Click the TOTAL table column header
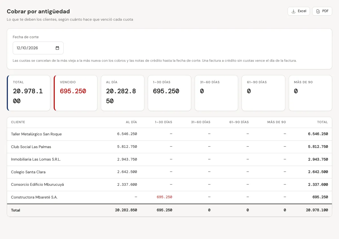Screen dimensions: 339x239 click(322, 122)
